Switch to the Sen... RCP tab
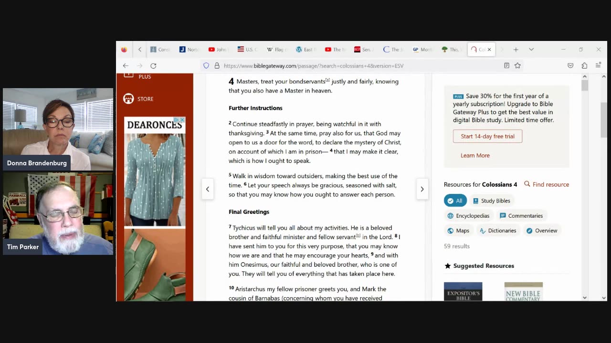This screenshot has height=343, width=611. pos(364,50)
